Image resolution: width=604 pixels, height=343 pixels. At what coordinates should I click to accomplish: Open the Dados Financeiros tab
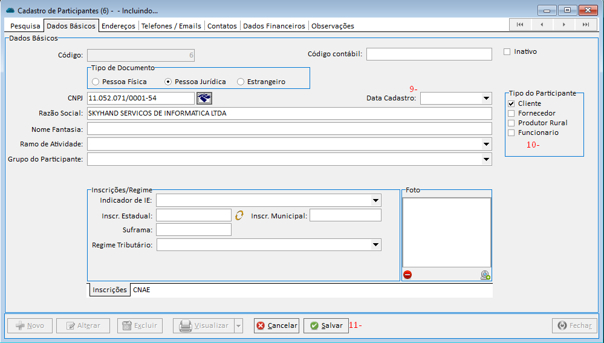[274, 26]
